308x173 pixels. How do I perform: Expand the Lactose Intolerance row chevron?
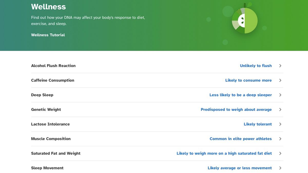(280, 124)
